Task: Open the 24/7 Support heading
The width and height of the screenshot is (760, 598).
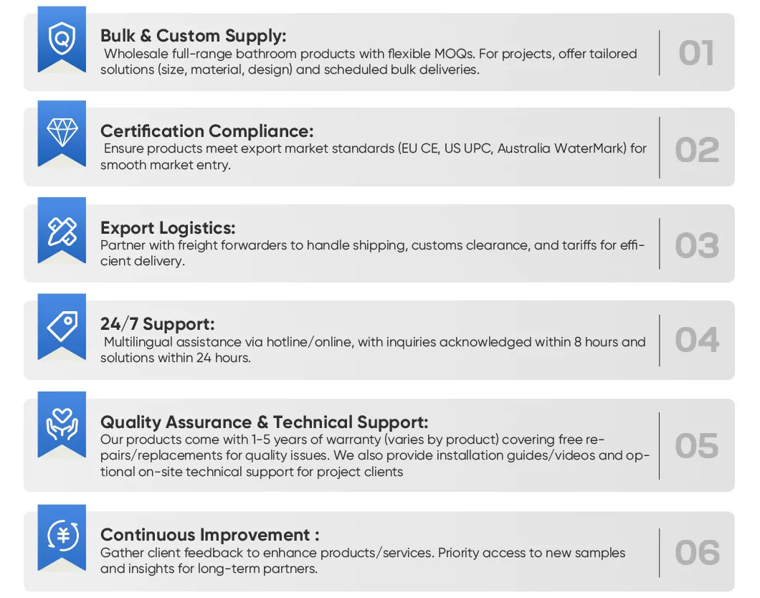Action: click(157, 324)
